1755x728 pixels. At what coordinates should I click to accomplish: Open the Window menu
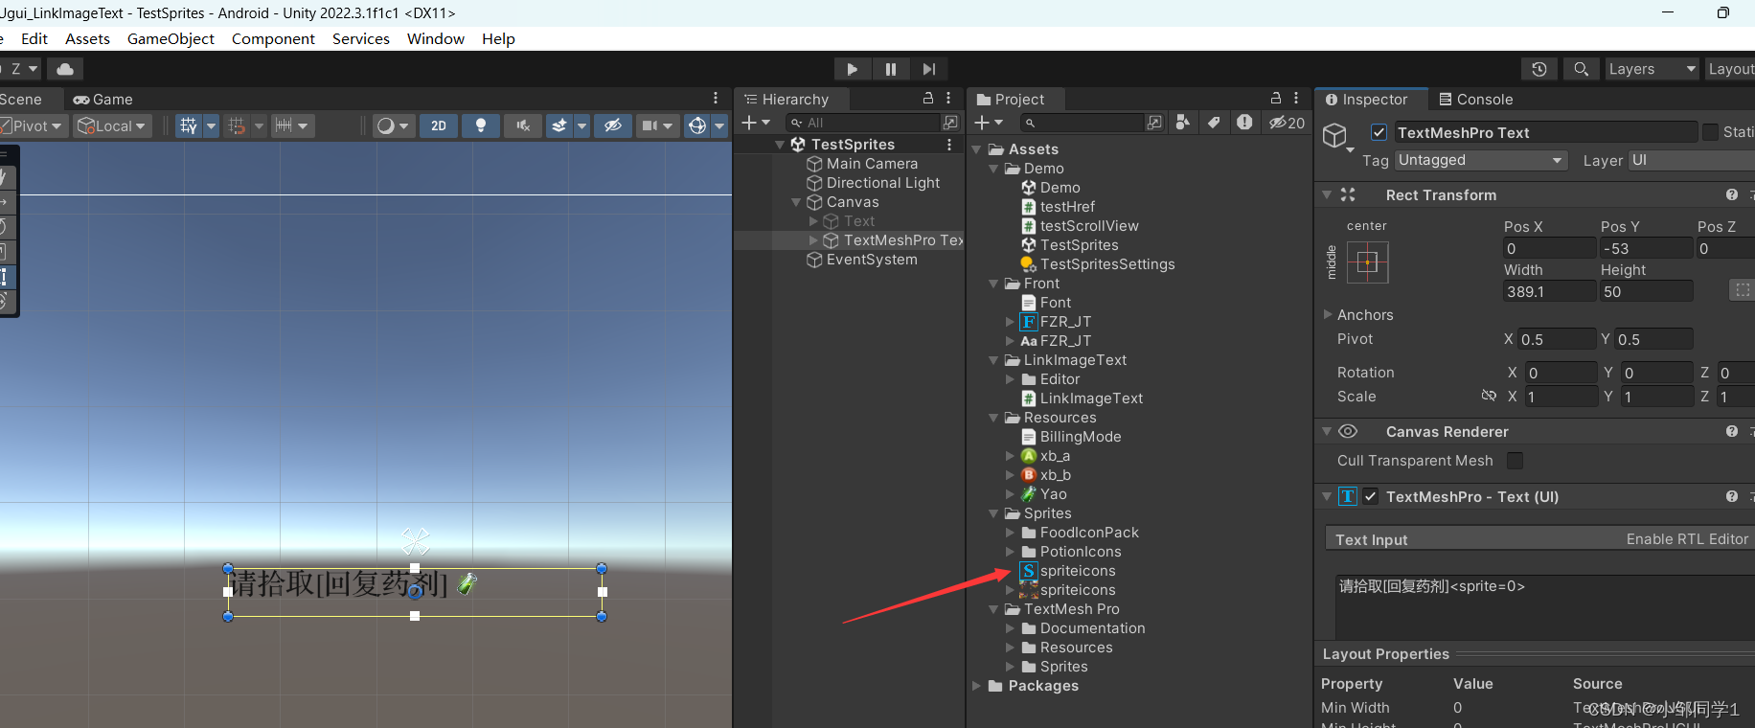click(436, 39)
